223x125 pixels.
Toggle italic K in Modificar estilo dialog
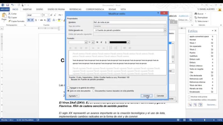tap(101, 42)
